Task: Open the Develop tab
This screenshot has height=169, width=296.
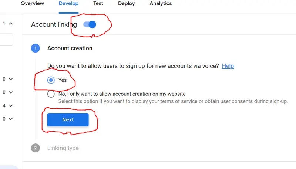Action: [68, 3]
